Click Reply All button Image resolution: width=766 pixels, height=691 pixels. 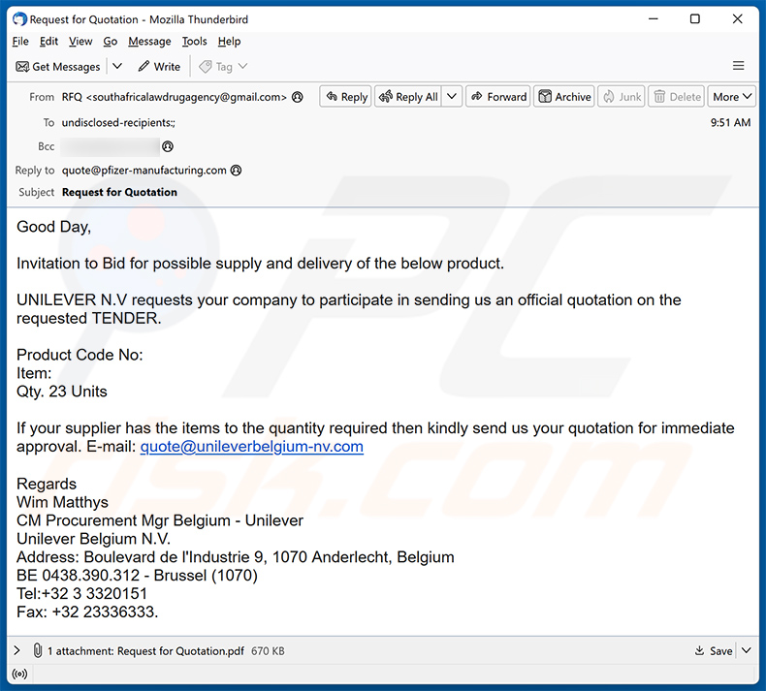[408, 97]
